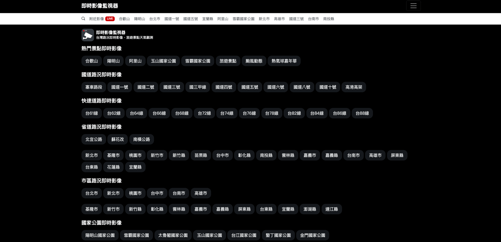Open 附近影像 nearby cameras link
The image size is (501, 242).
tap(96, 19)
